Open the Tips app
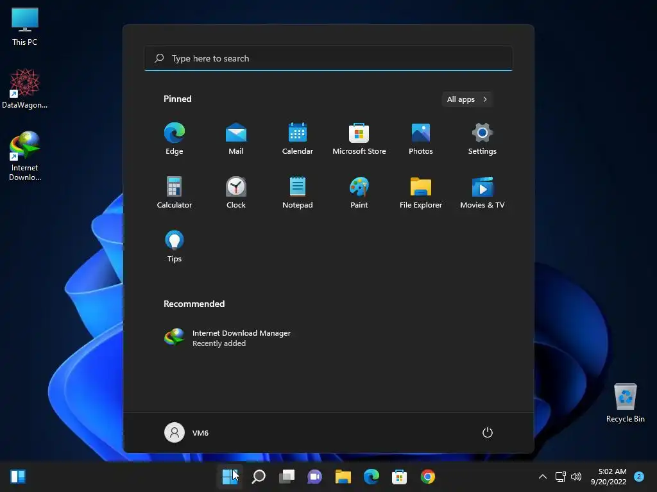Viewport: 657px width, 492px height. 175,247
